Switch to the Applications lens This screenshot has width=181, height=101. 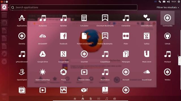(x=83, y=98)
